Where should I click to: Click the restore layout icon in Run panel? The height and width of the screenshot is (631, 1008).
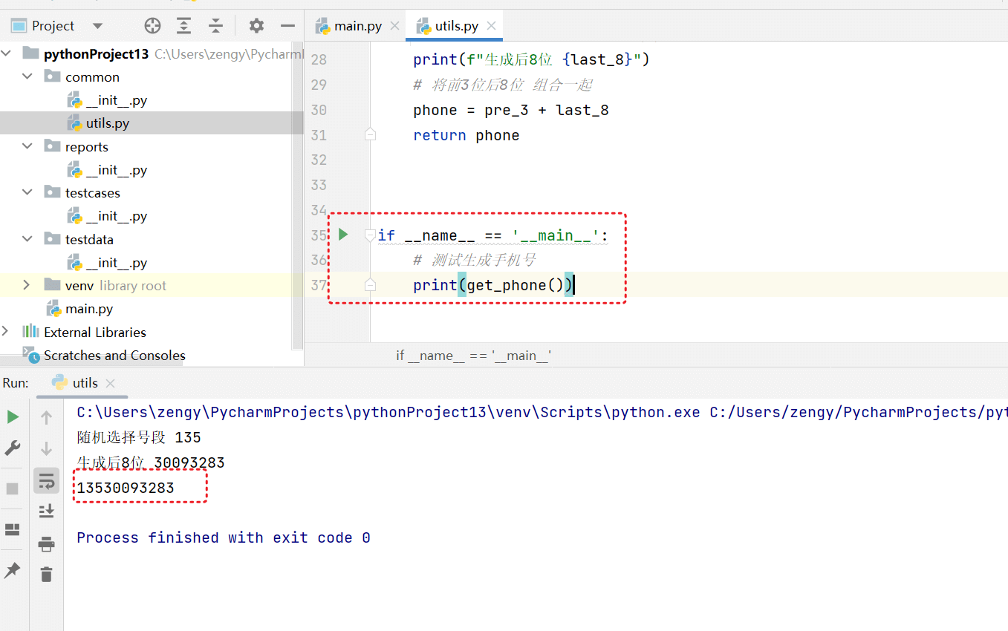click(13, 529)
